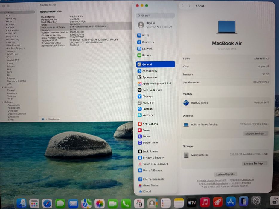Open Bluetooth in Settings sidebar
This screenshot has width=279, height=209.
coord(156,42)
